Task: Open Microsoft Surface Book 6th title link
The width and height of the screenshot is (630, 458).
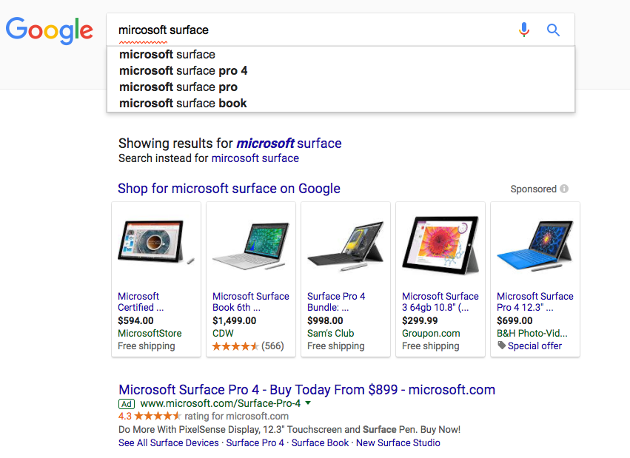Action: (x=251, y=302)
